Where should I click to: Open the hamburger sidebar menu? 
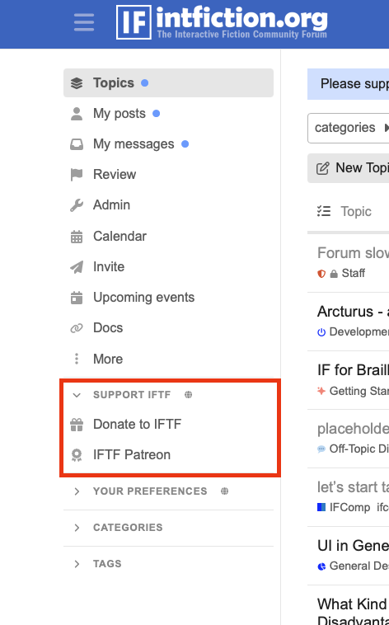(84, 22)
